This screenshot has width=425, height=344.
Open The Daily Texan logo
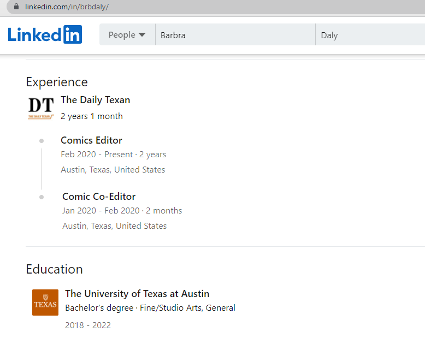coord(41,108)
